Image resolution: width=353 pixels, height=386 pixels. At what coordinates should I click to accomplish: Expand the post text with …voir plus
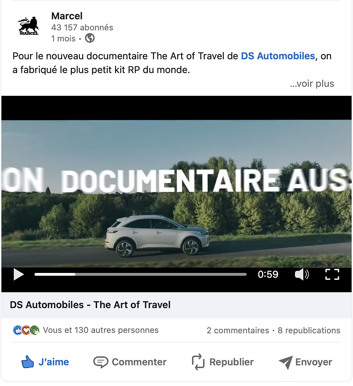pos(312,84)
